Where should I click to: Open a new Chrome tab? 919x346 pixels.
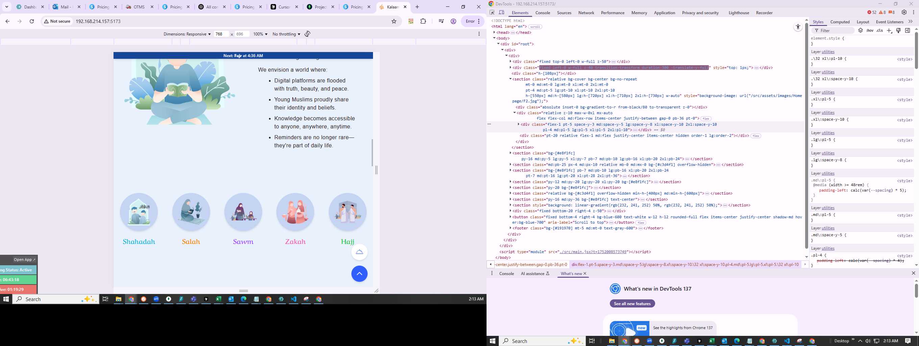[417, 7]
